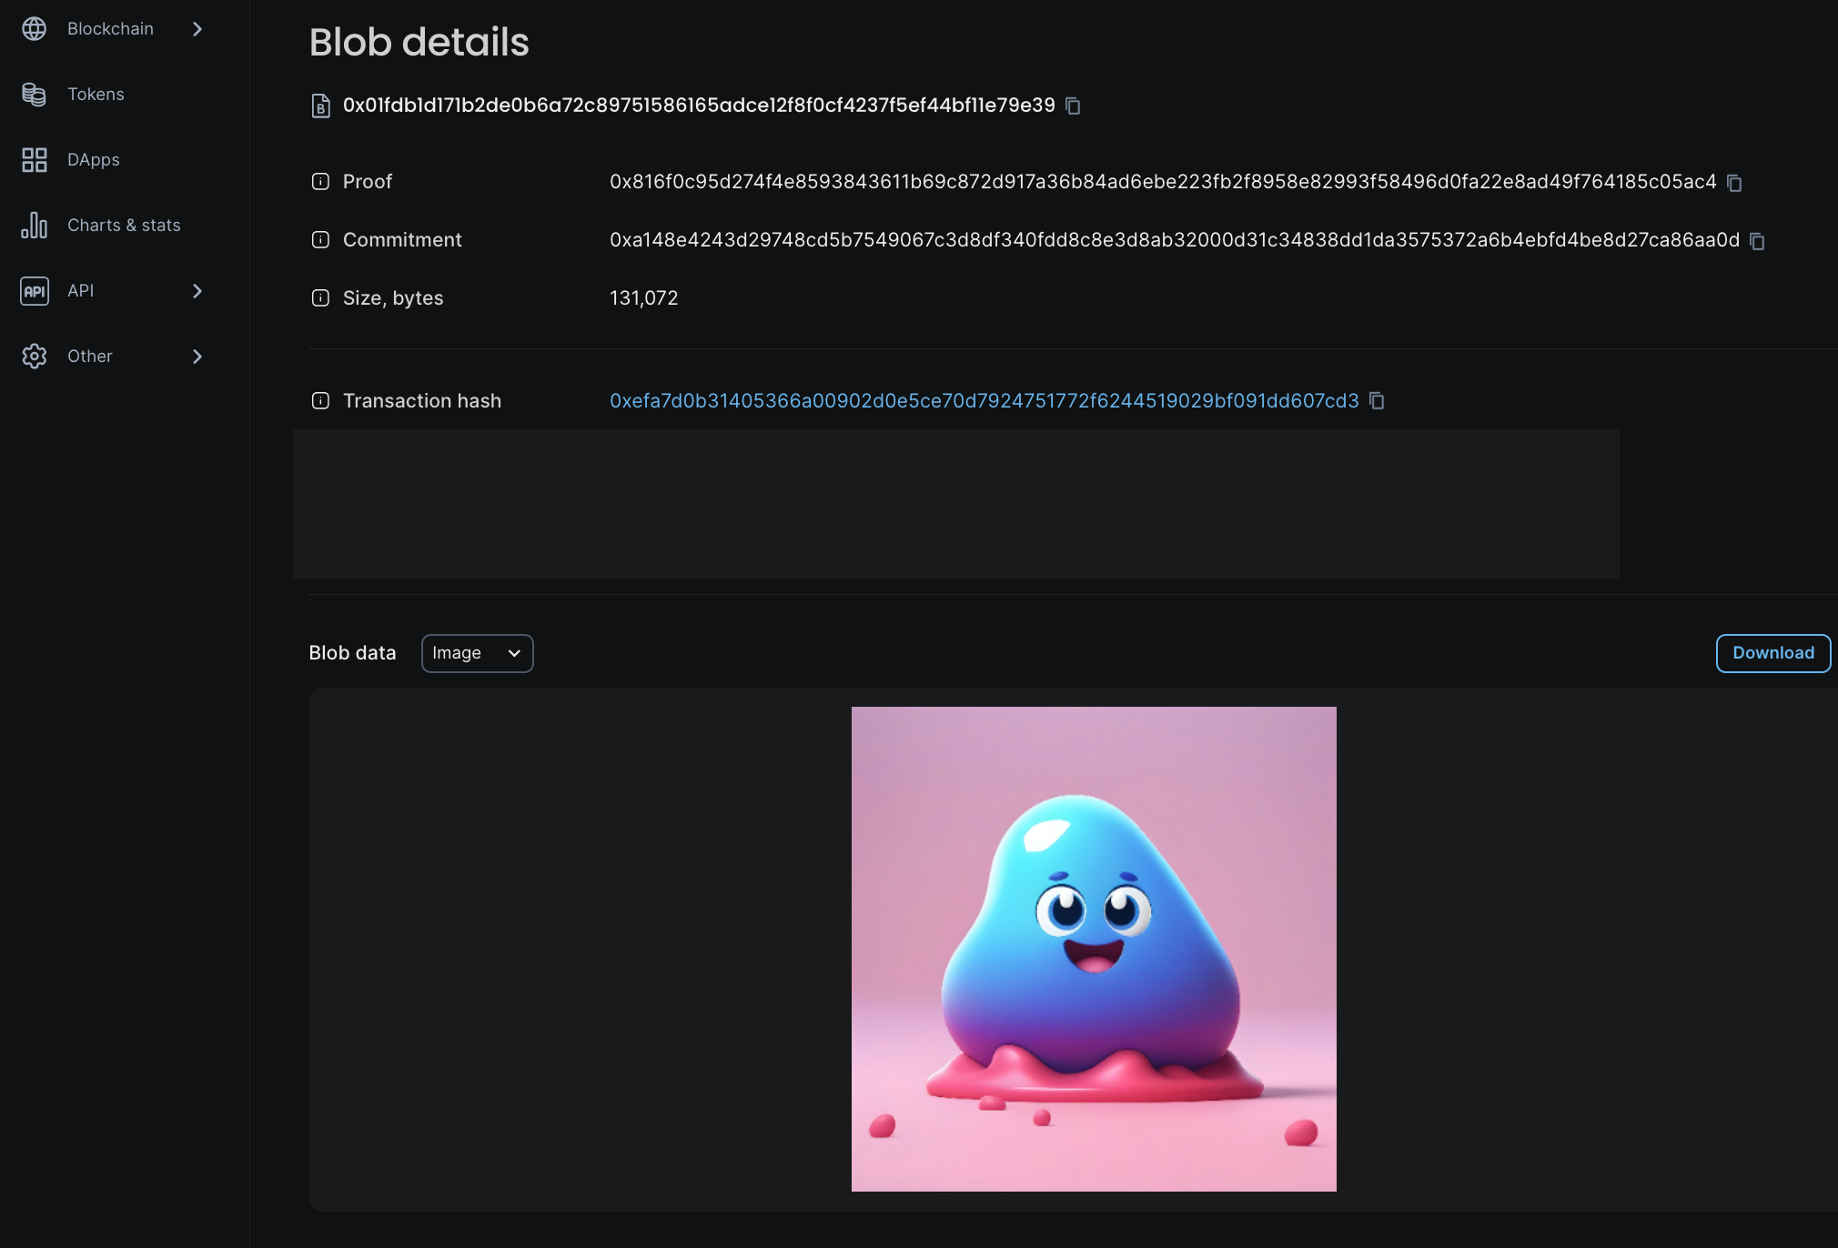Open DApps from the sidebar
The height and width of the screenshot is (1248, 1838).
[93, 160]
